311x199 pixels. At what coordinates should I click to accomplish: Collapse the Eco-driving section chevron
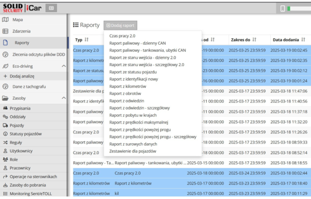pos(64,66)
